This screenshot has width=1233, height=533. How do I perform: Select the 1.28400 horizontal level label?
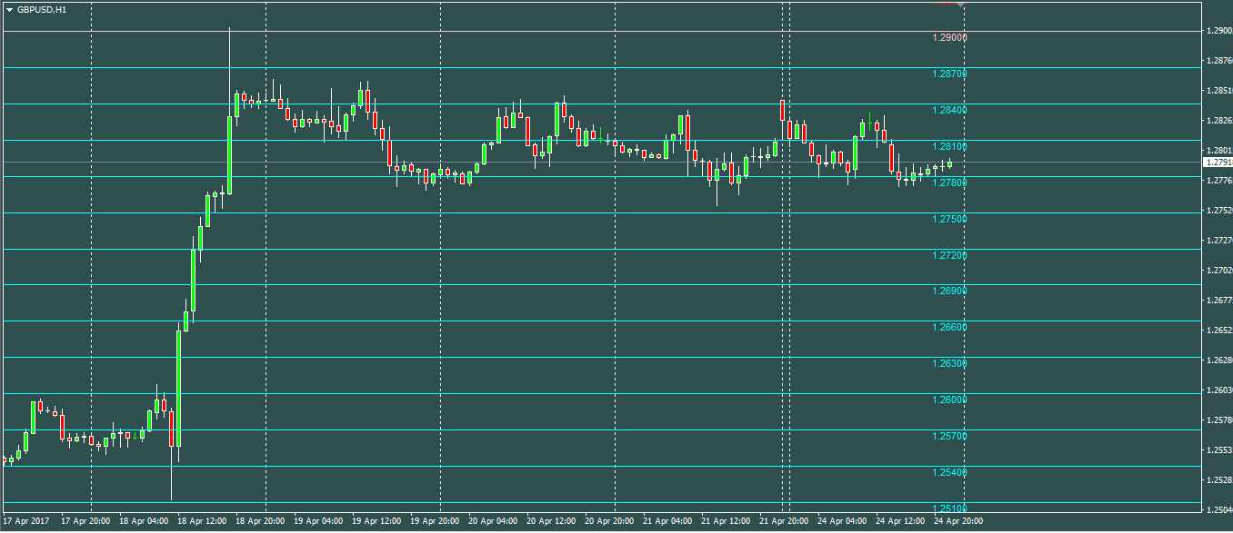pos(949,110)
